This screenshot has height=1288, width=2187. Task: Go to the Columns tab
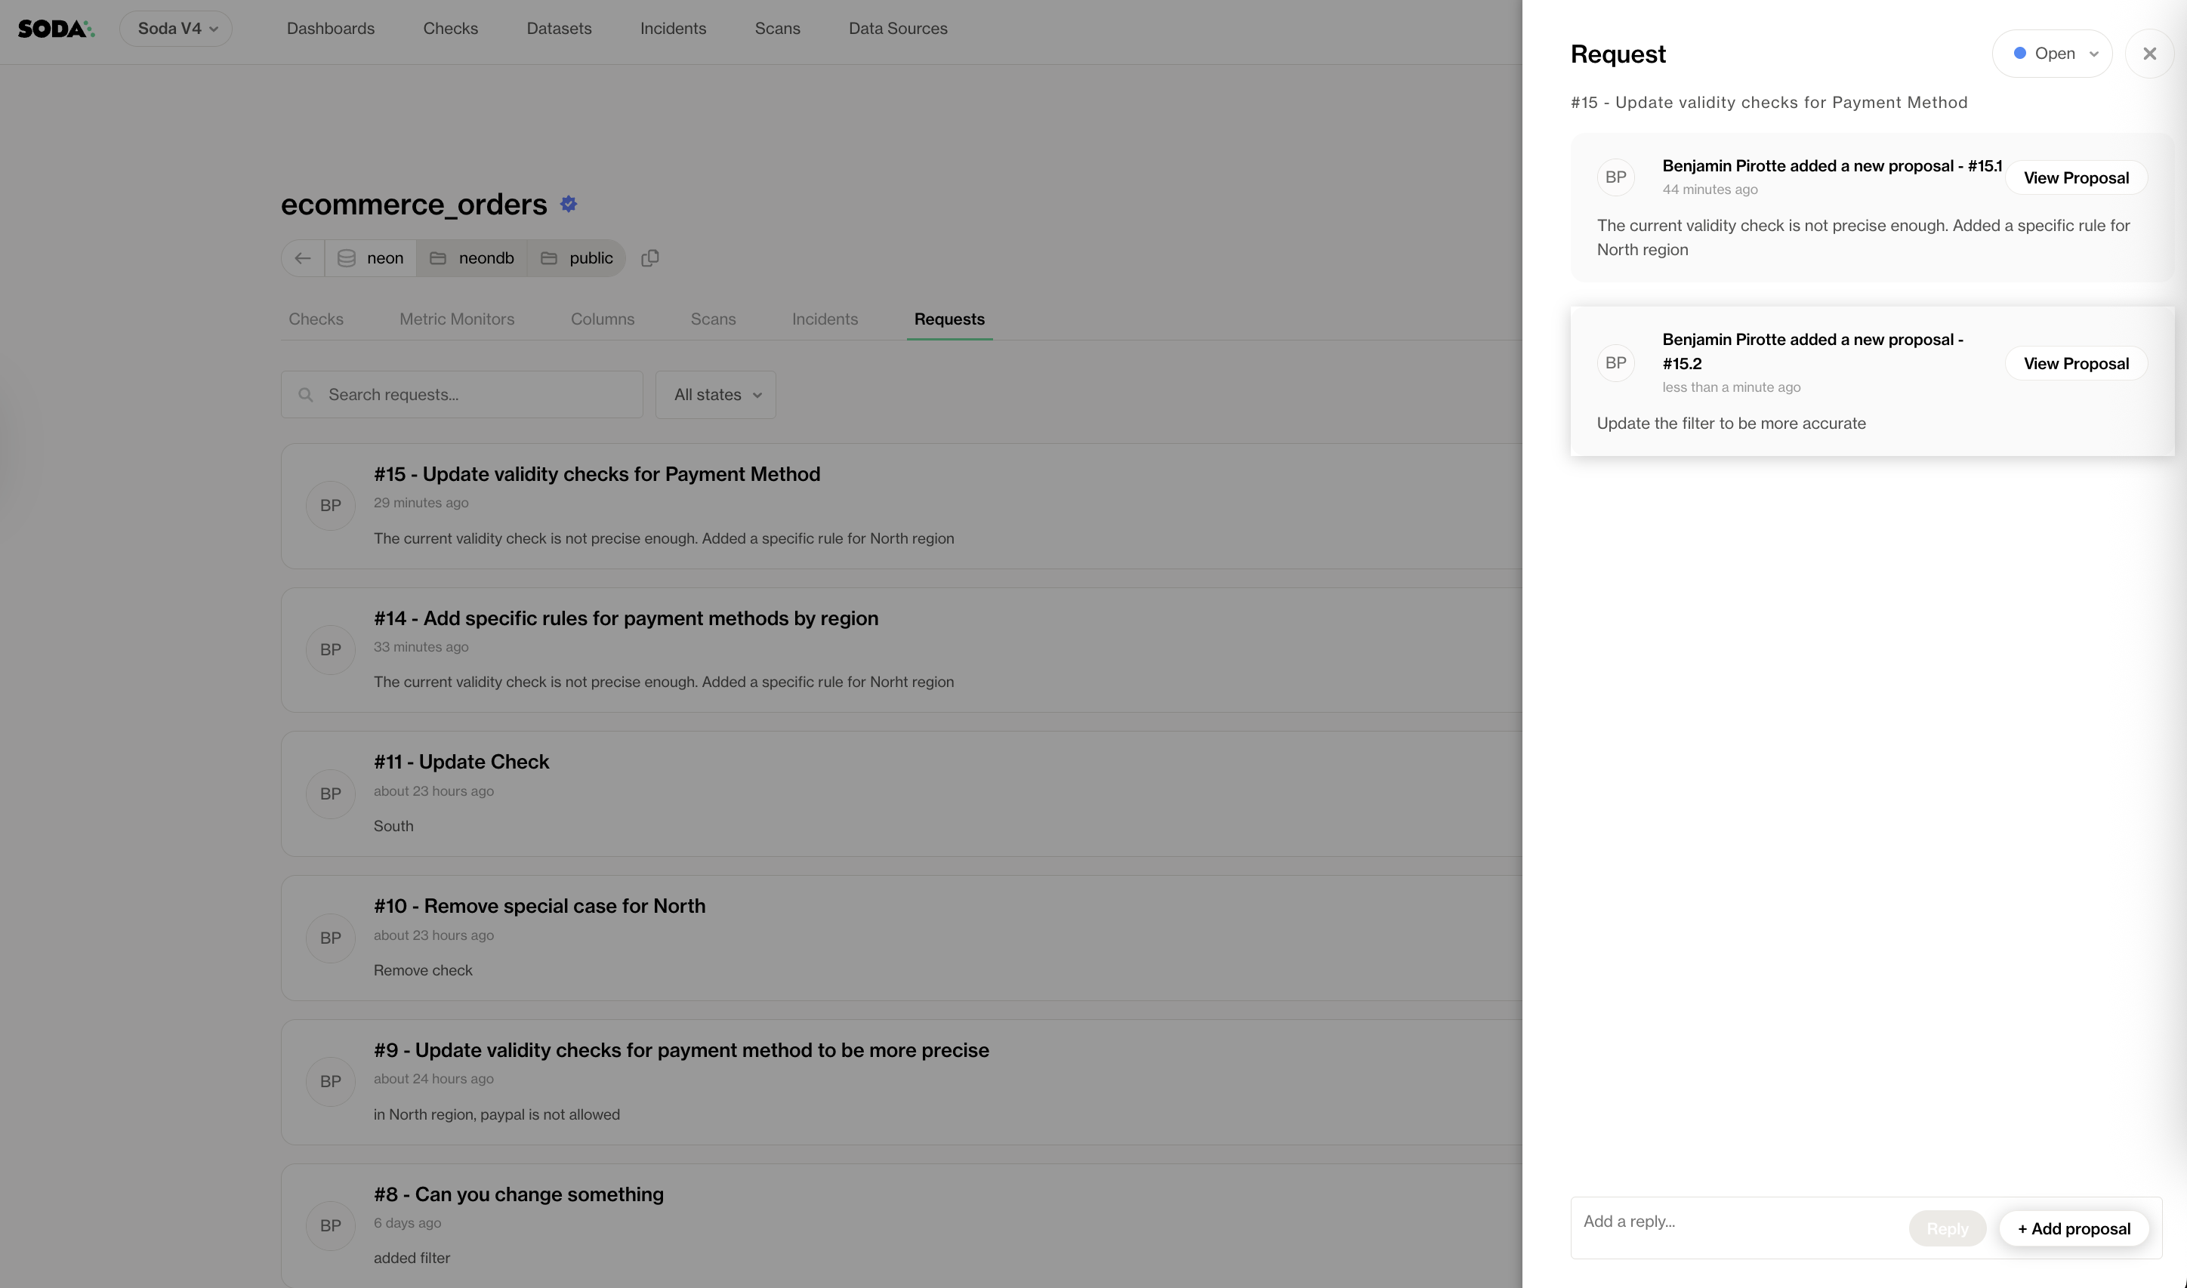pyautogui.click(x=602, y=319)
